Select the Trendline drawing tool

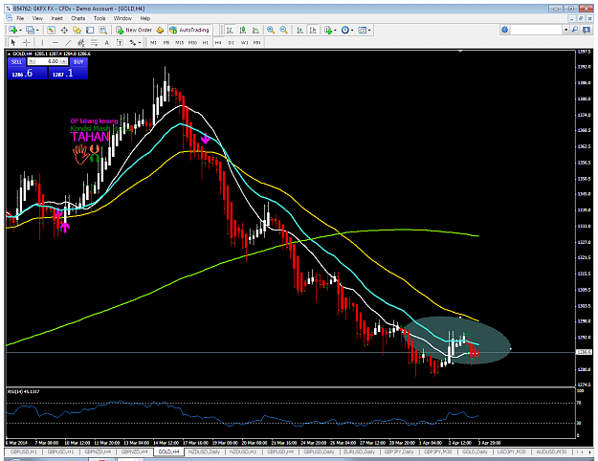[68, 43]
